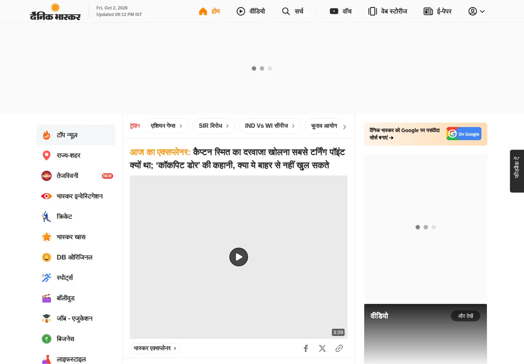524x364 pixels.
Task: Share article on Facebook
Action: 306,348
